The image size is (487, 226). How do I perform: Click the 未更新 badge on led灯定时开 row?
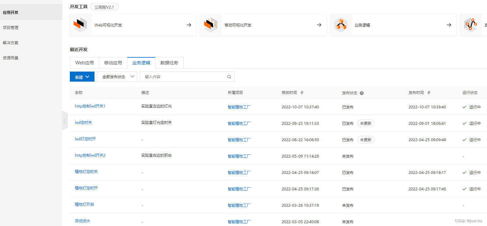point(366,140)
